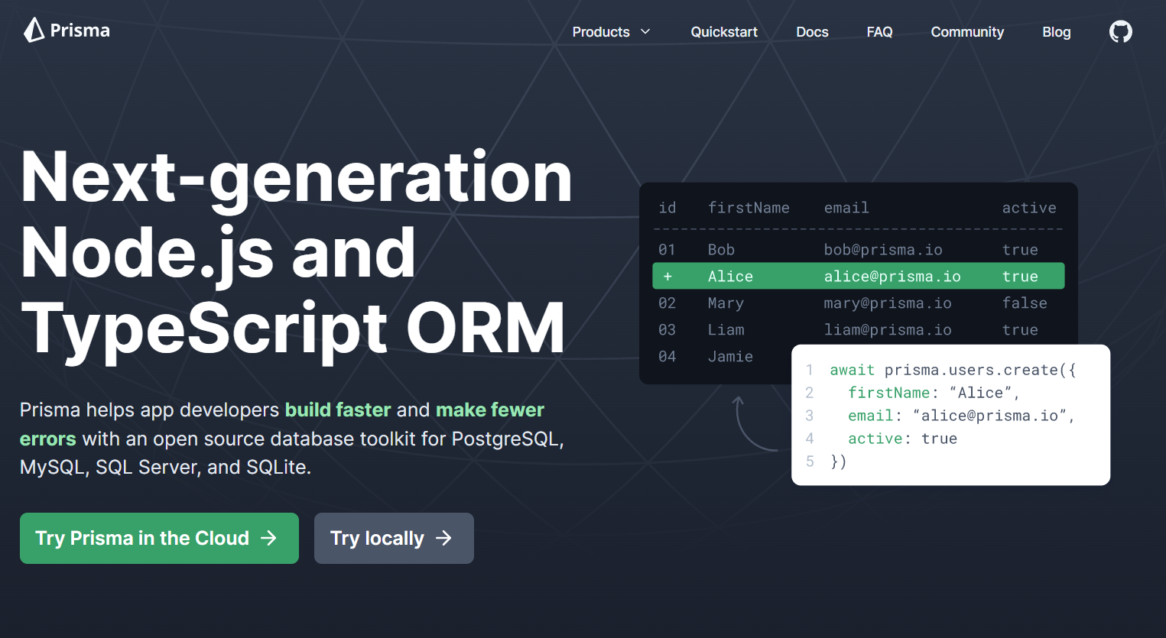Click the Prisma wordmark in the header
Viewport: 1166px width, 638px height.
coord(80,31)
